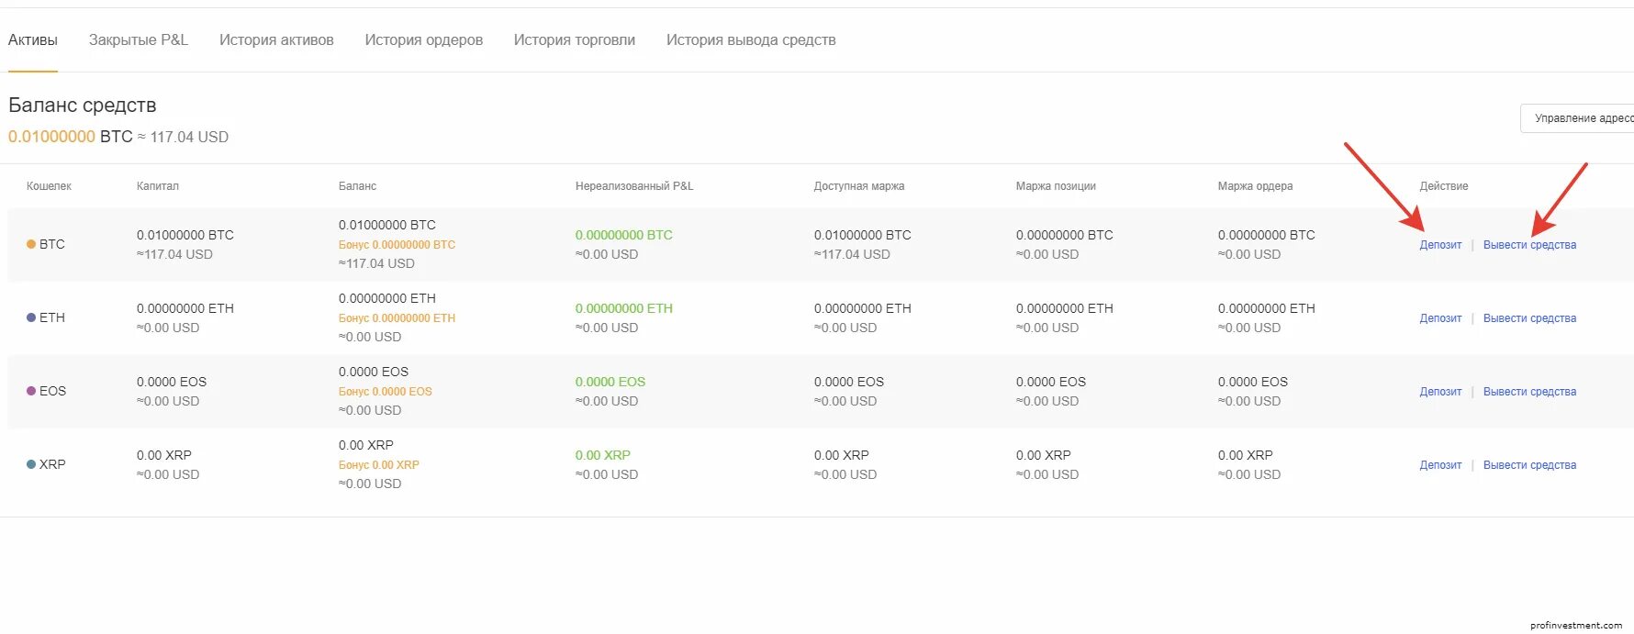Open Депозит for the ETH wallet
Viewport: 1634px width, 634px height.
point(1440,318)
